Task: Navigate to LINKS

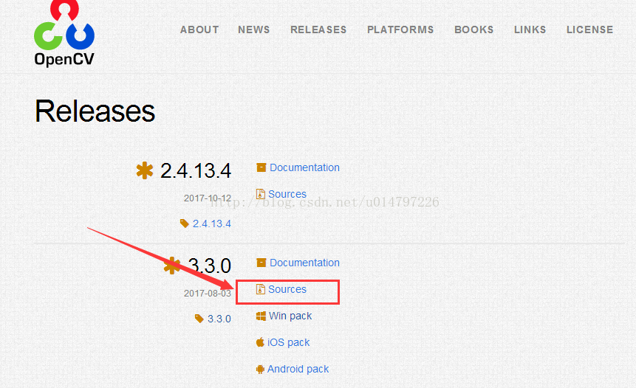Action: [x=530, y=30]
